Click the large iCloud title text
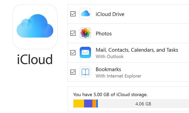 click(x=35, y=60)
